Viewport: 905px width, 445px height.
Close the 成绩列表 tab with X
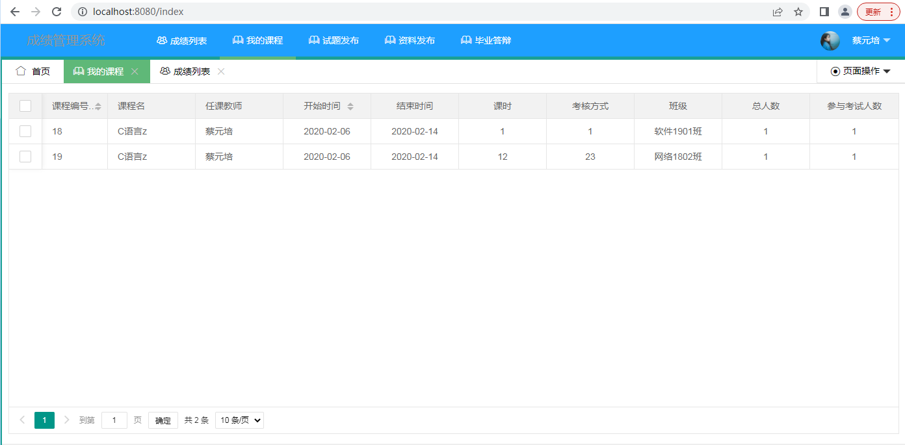(x=221, y=71)
